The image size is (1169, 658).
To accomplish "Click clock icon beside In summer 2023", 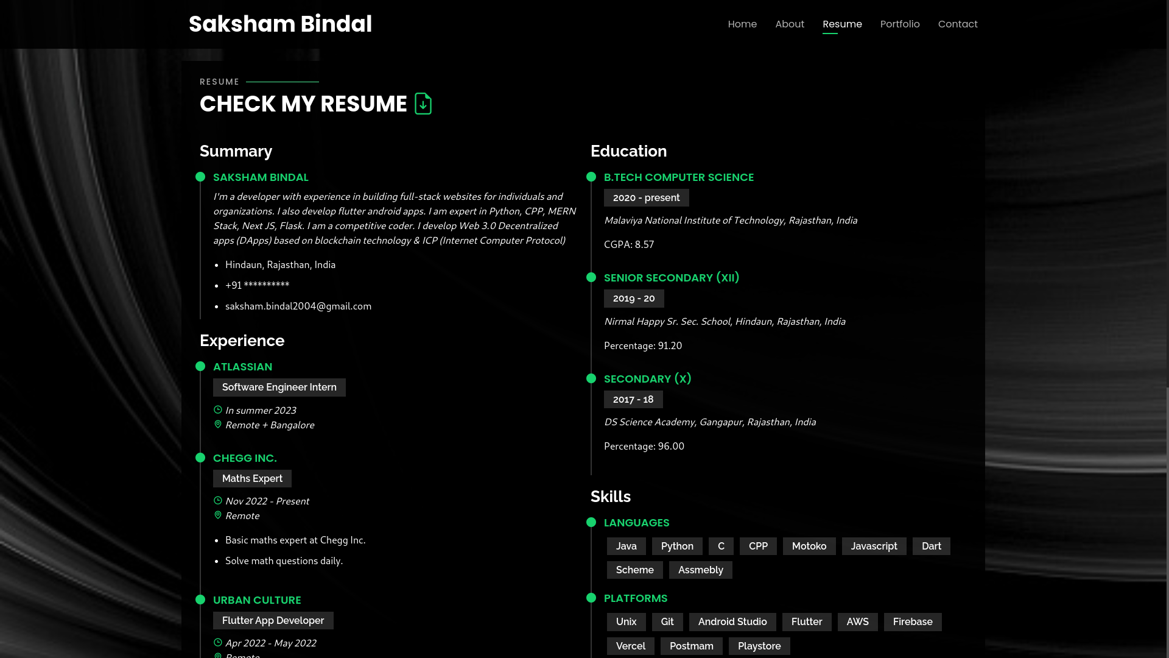I will (x=218, y=410).
